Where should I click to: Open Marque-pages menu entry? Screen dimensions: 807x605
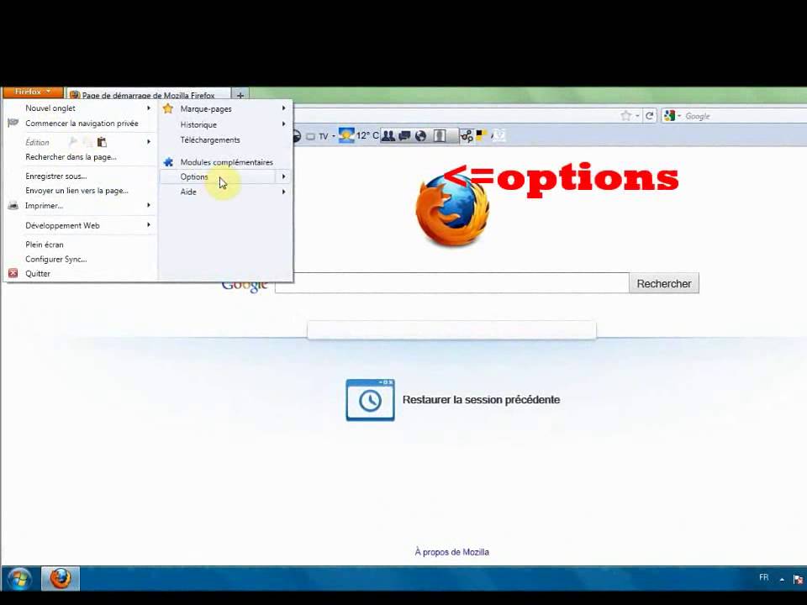(206, 109)
